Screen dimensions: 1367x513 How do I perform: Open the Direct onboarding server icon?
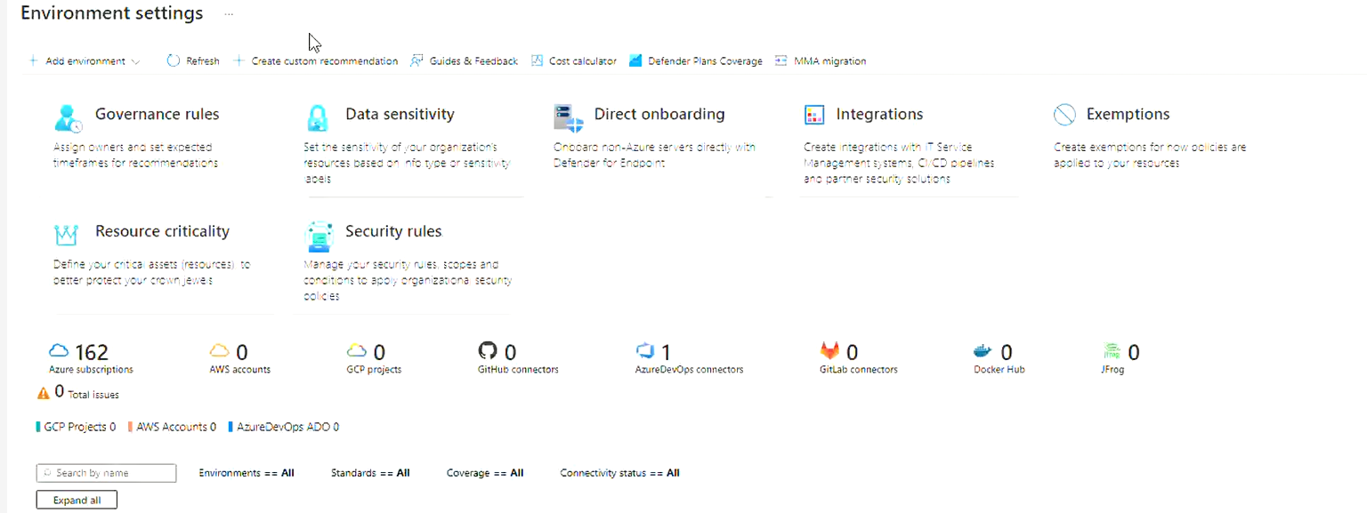pos(568,117)
